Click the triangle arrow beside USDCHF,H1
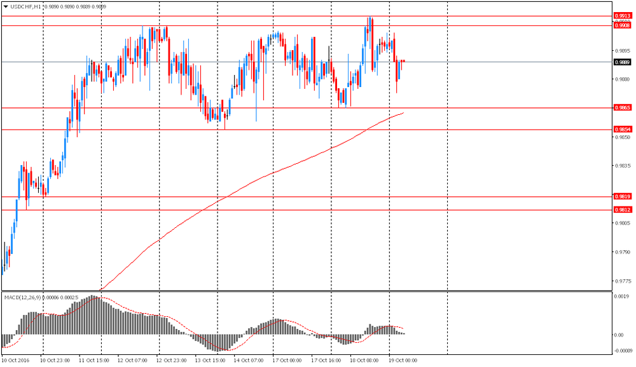This screenshot has height=367, width=636. 6,6
